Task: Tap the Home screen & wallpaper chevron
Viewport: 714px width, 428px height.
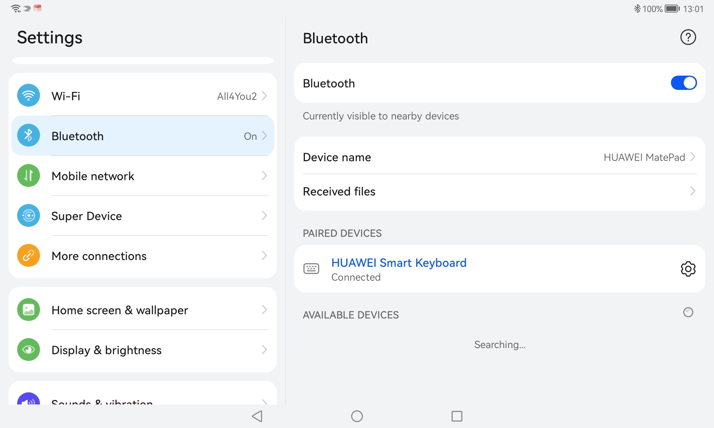Action: [x=265, y=310]
